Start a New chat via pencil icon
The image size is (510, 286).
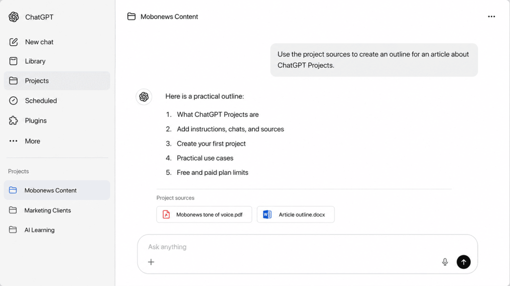[x=13, y=42]
